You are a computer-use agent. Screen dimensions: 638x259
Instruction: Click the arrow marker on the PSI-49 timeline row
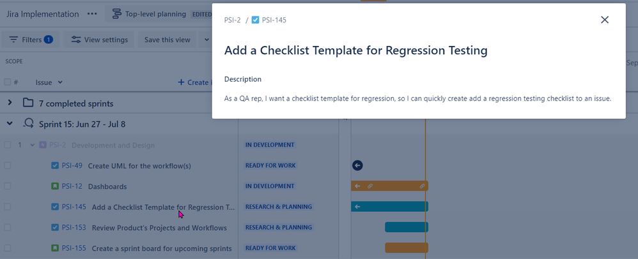coord(357,165)
